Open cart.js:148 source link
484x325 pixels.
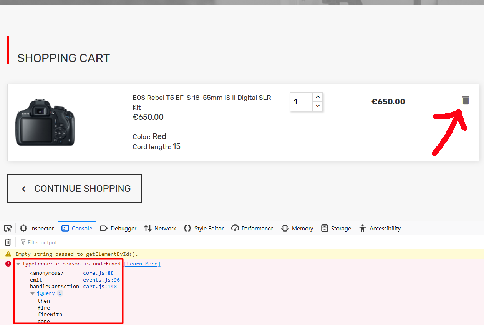pyautogui.click(x=100, y=286)
